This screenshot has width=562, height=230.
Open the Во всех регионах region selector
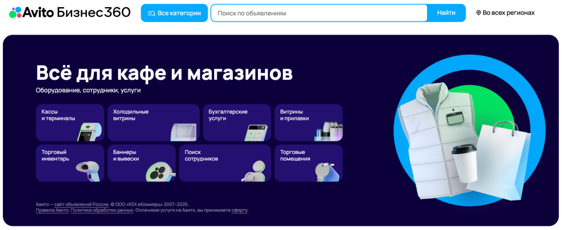pos(505,13)
